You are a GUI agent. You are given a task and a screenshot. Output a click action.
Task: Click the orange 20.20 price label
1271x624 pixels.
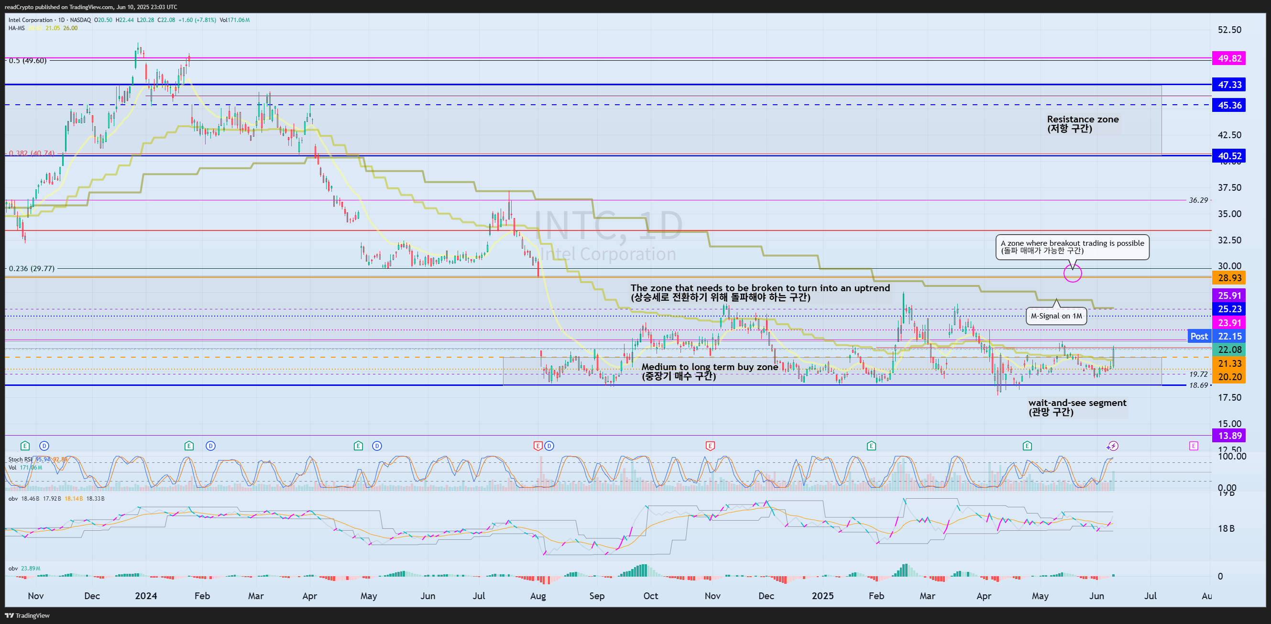(1228, 377)
